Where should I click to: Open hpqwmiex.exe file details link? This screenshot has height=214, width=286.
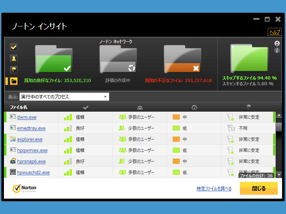tap(32, 151)
